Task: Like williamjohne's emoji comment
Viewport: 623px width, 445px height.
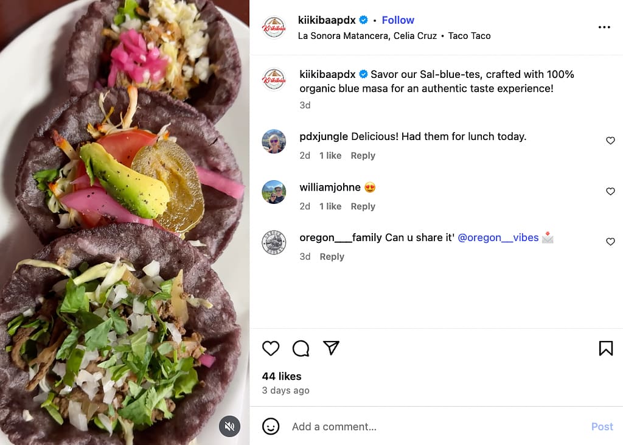Action: tap(610, 192)
